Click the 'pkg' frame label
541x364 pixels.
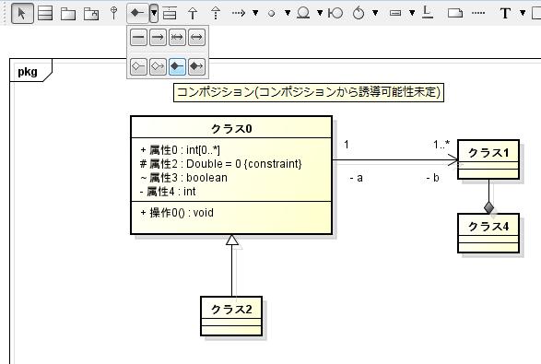[x=28, y=72]
